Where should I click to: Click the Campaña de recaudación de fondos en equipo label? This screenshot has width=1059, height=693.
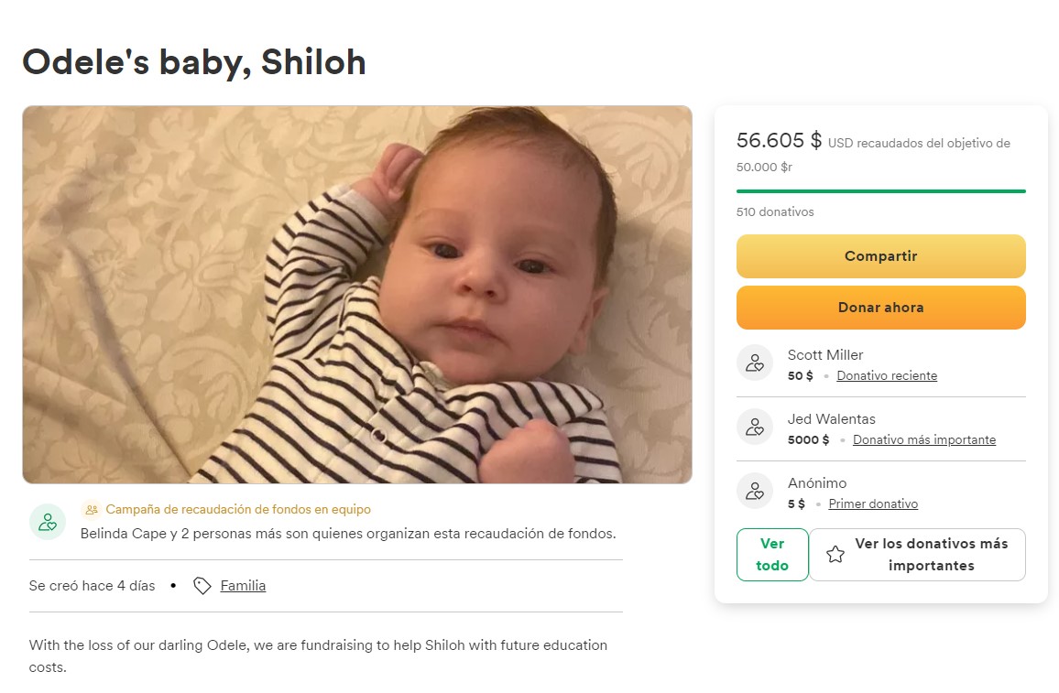pos(238,510)
